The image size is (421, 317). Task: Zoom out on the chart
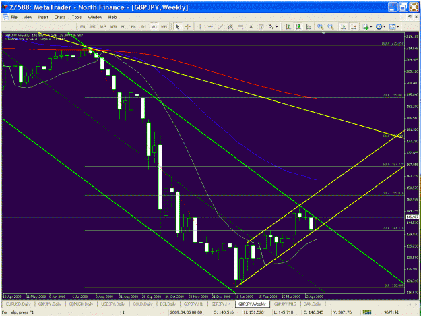tap(331, 26)
